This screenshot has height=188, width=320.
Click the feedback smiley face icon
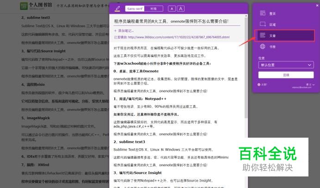pyautogui.click(x=259, y=85)
